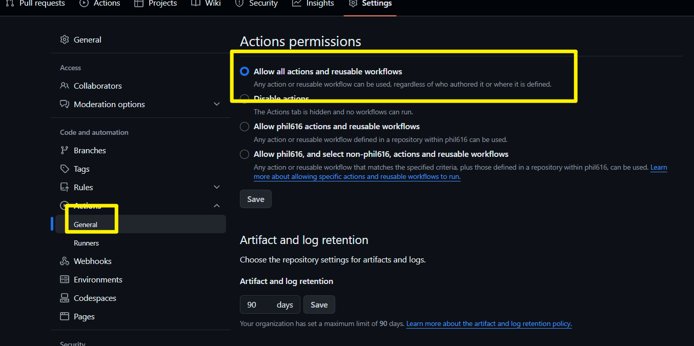Click the Actions tab play icon
The height and width of the screenshot is (346, 694).
[x=84, y=3]
